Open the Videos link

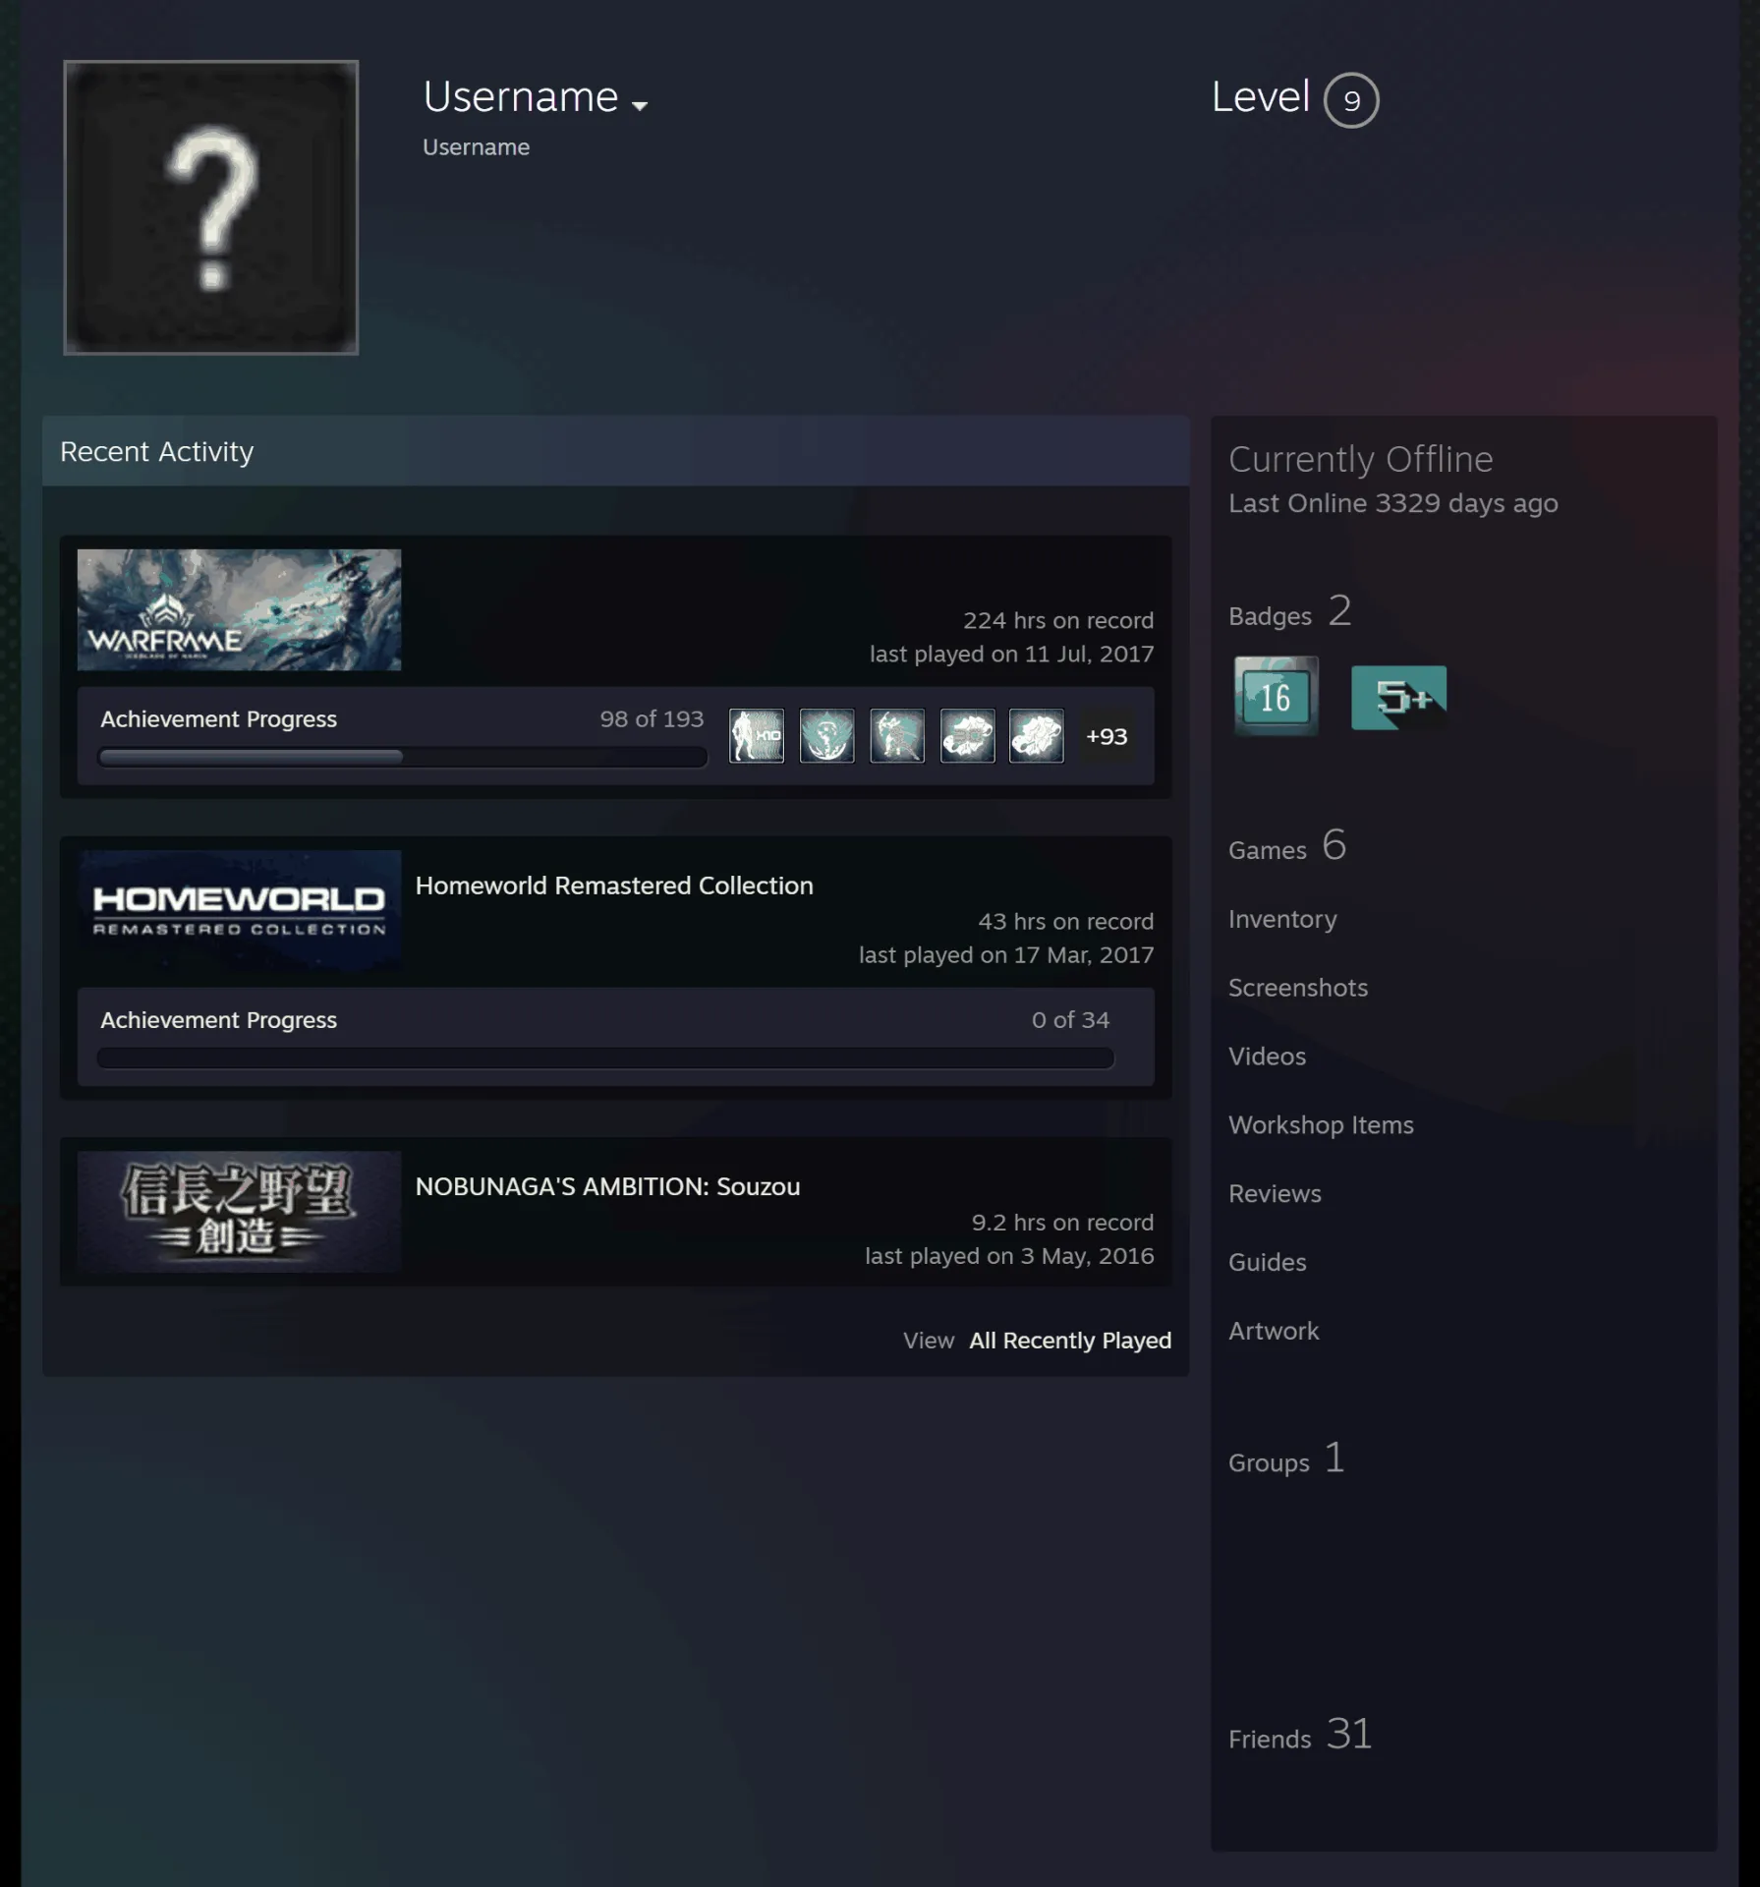click(x=1267, y=1057)
